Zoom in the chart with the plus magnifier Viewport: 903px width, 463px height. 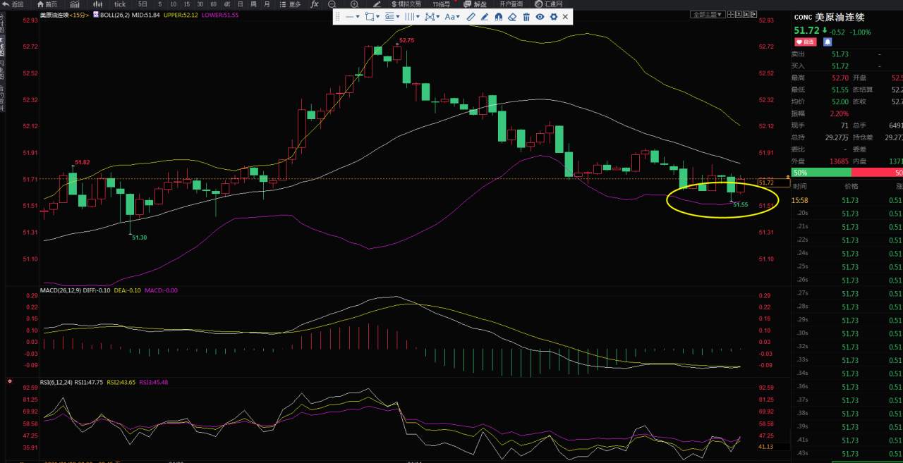click(354, 4)
